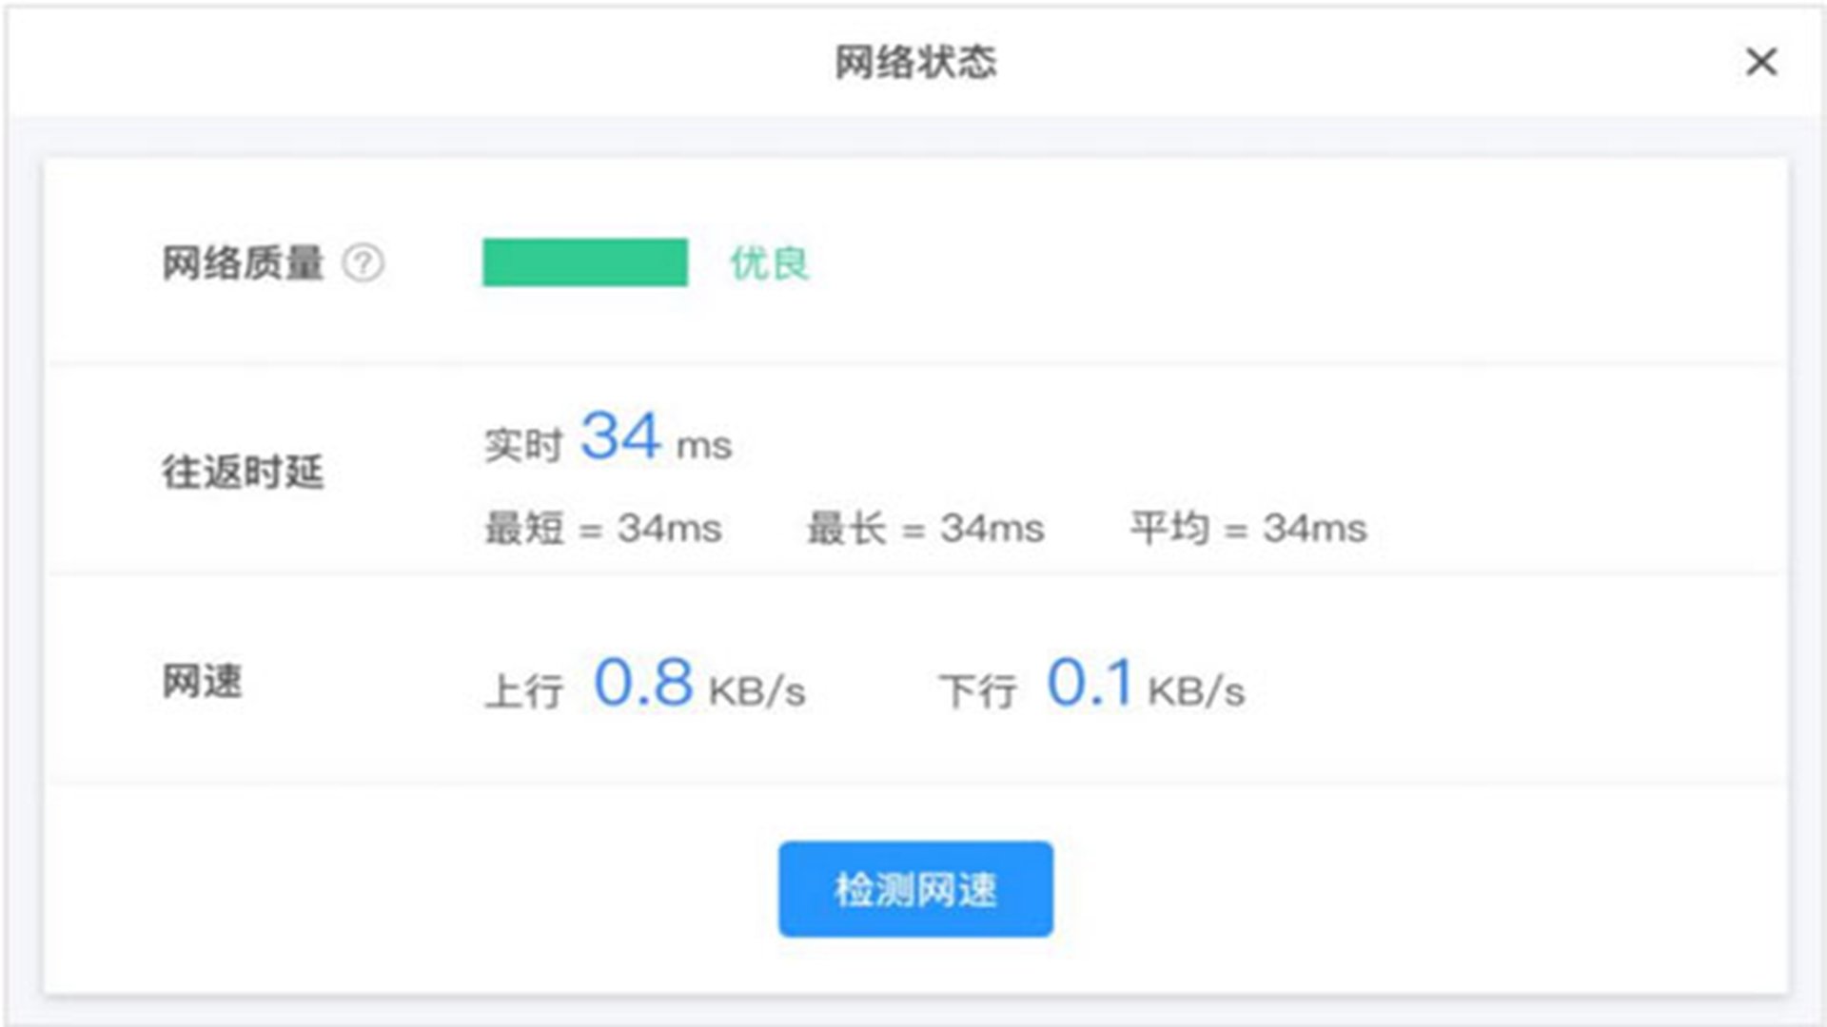Click the 0.8 KB/s upload speed value
Image resolution: width=1827 pixels, height=1027 pixels.
point(643,683)
